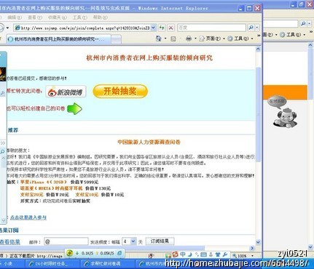Open the 工具(T) menu
The height and width of the screenshot is (269, 314).
[80, 17]
